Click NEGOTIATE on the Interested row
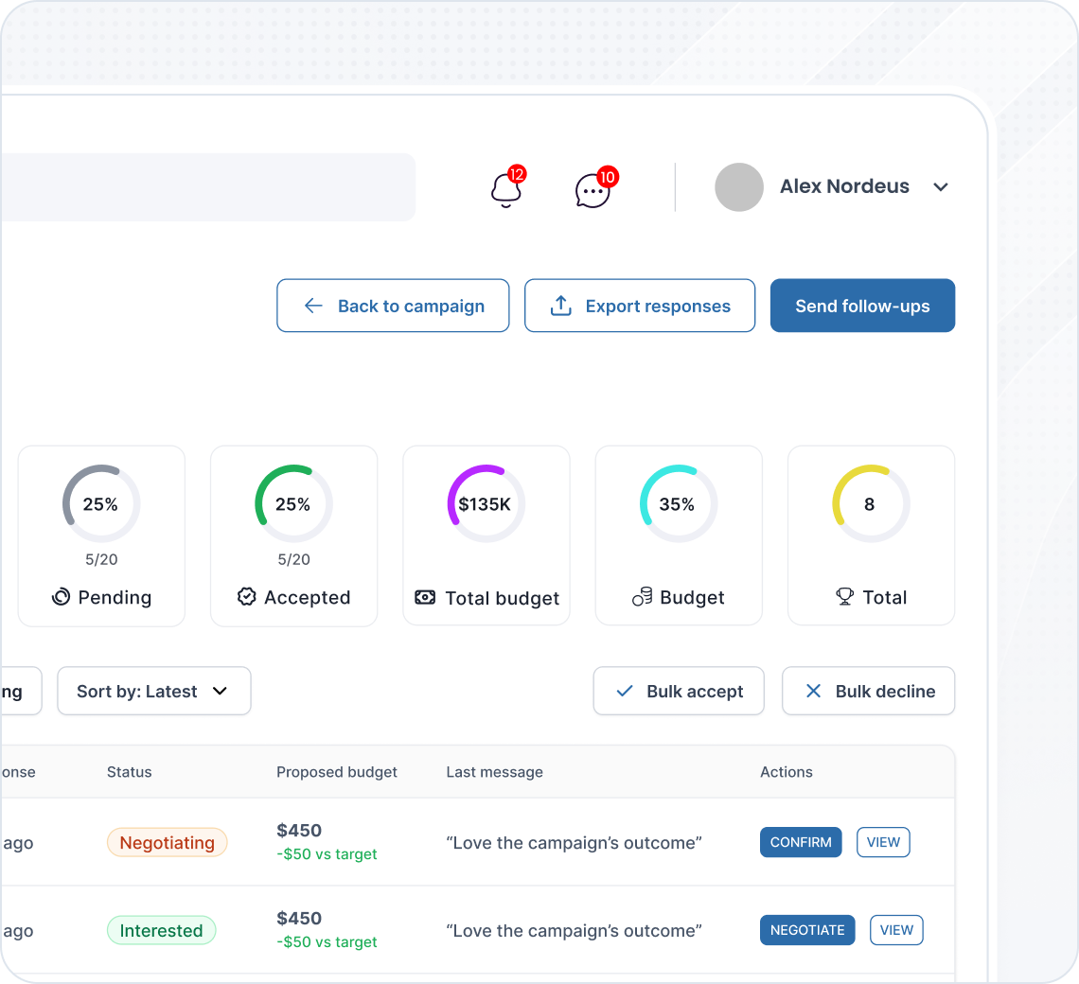 [807, 930]
